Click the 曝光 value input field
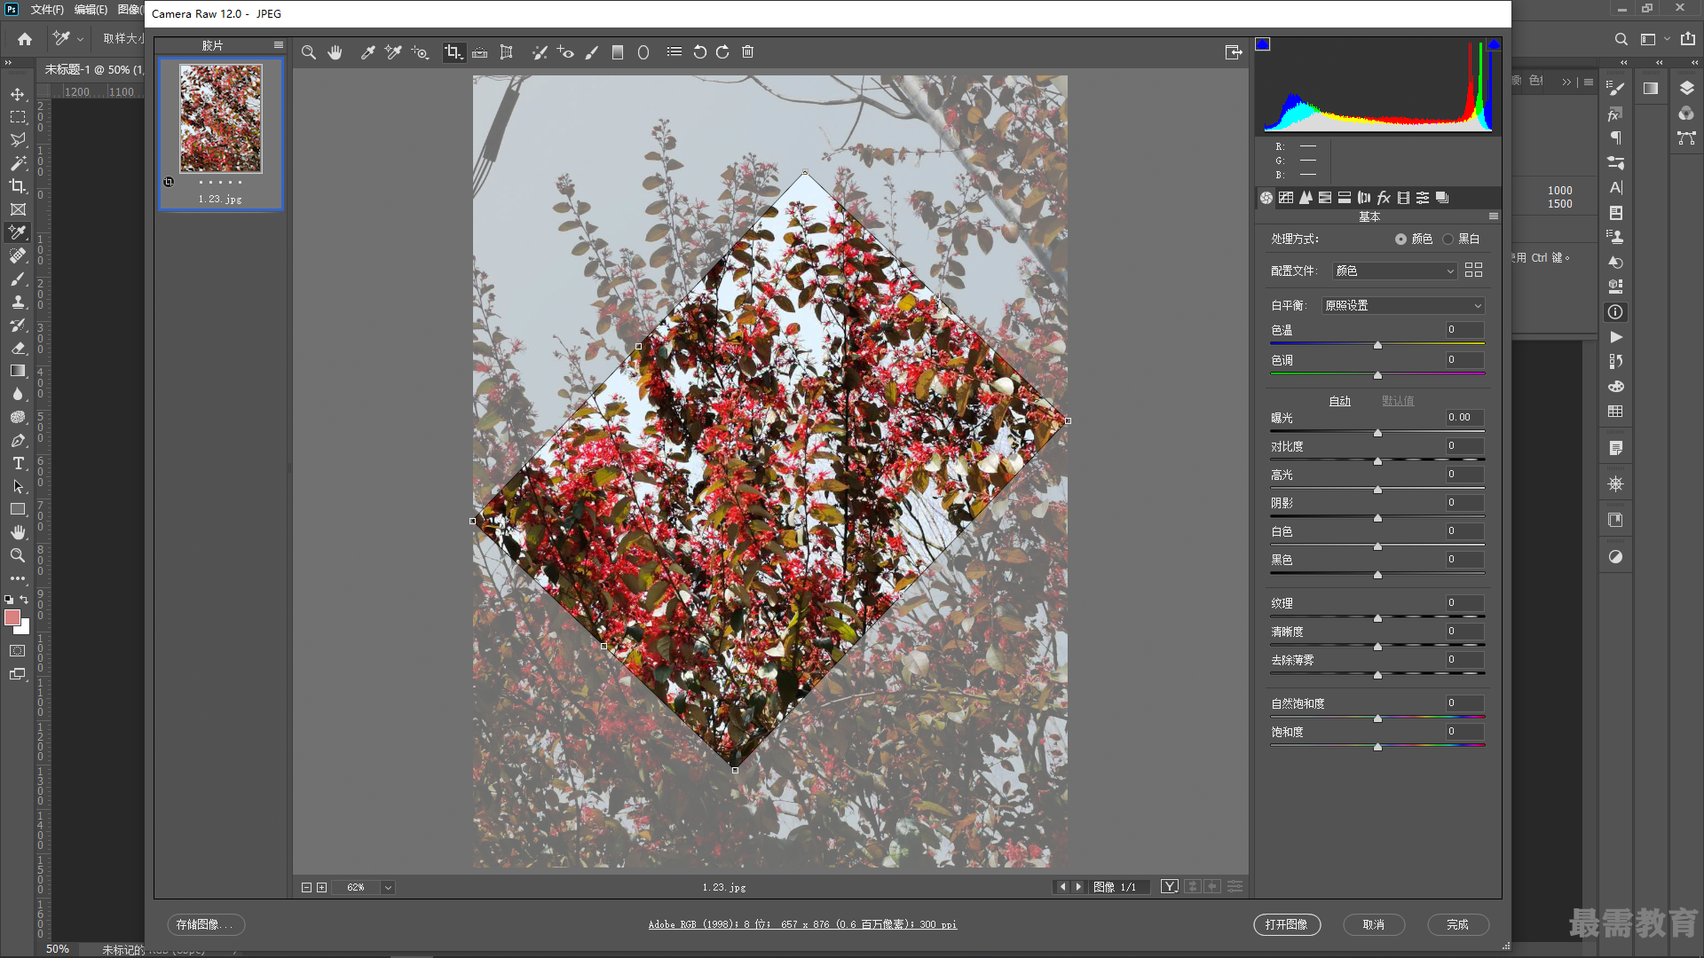Image resolution: width=1704 pixels, height=958 pixels. coord(1464,418)
